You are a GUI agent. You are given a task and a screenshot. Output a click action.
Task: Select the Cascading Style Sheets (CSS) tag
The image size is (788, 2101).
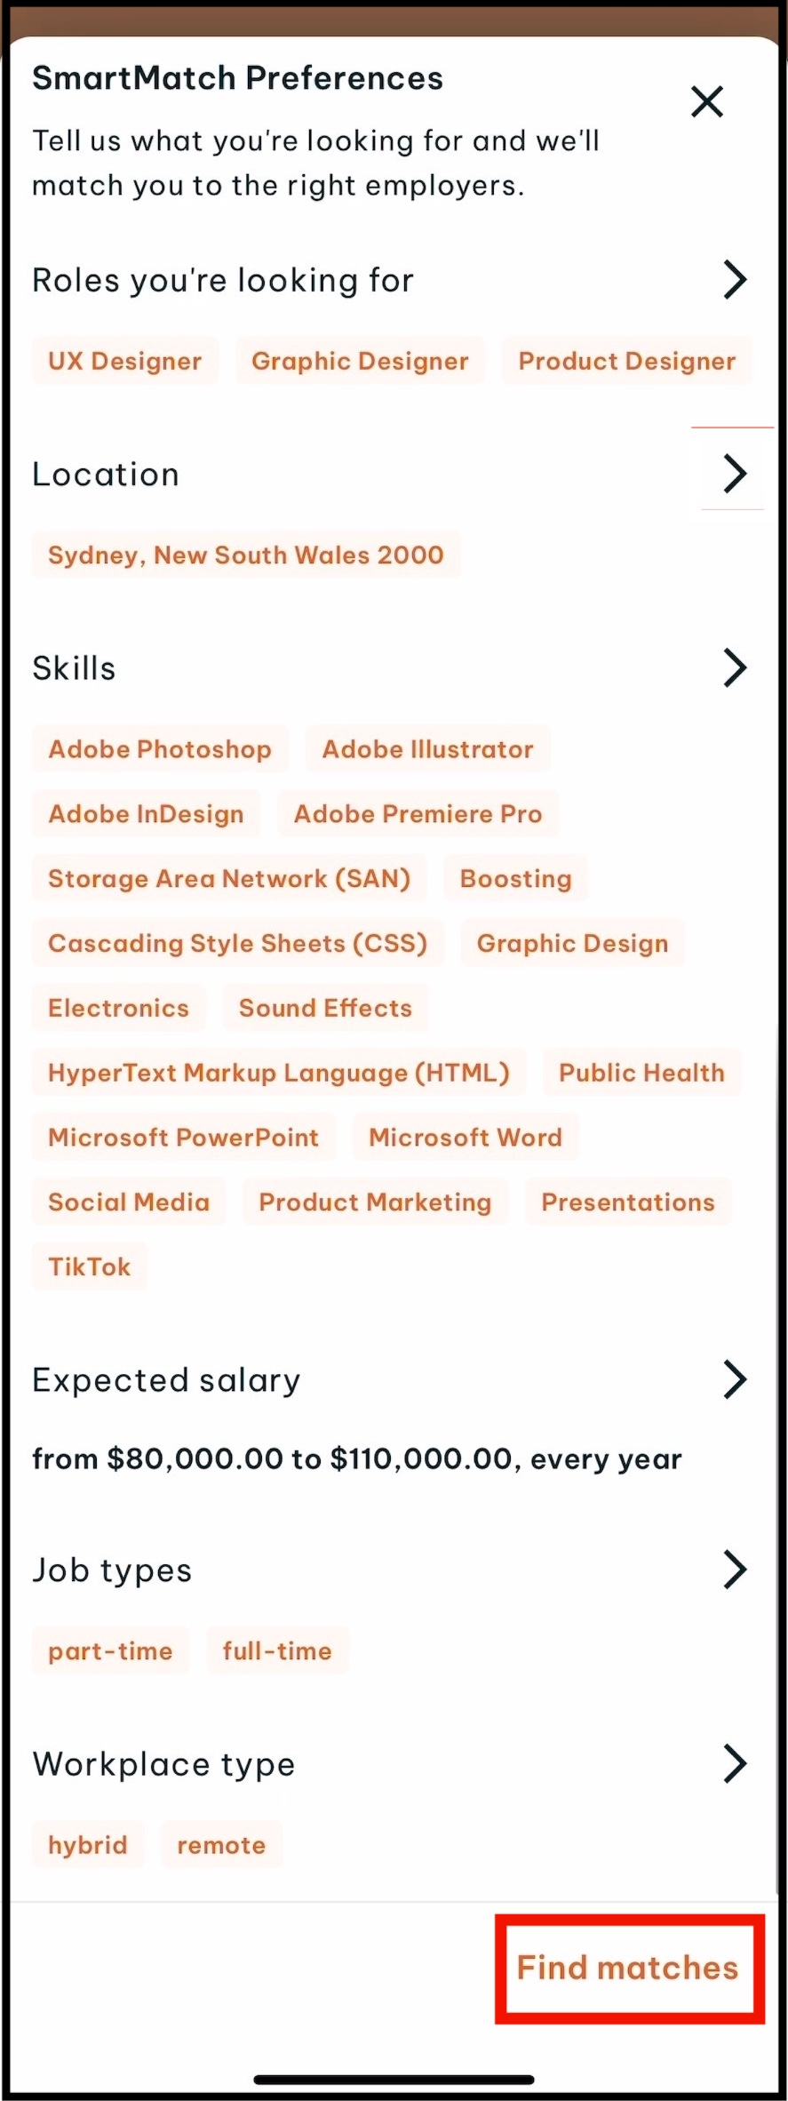point(238,943)
